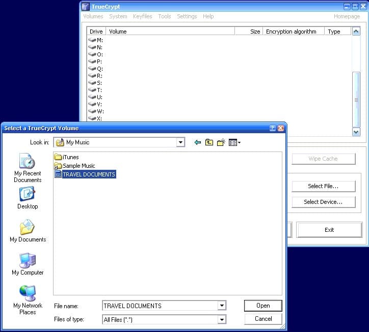
Task: Select drive M: in the TrueCrypt list
Action: pyautogui.click(x=95, y=40)
